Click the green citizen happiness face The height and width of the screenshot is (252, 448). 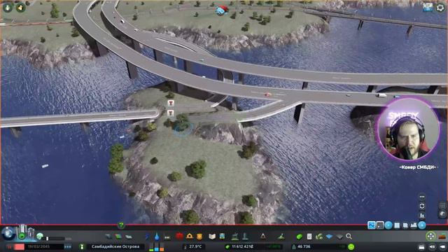pyautogui.click(x=351, y=246)
